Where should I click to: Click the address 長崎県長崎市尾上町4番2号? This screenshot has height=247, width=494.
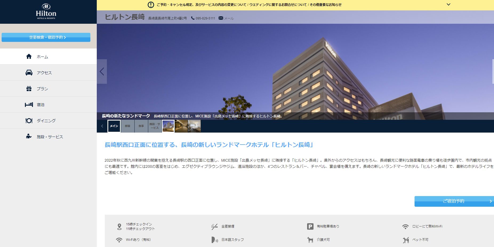(x=167, y=18)
